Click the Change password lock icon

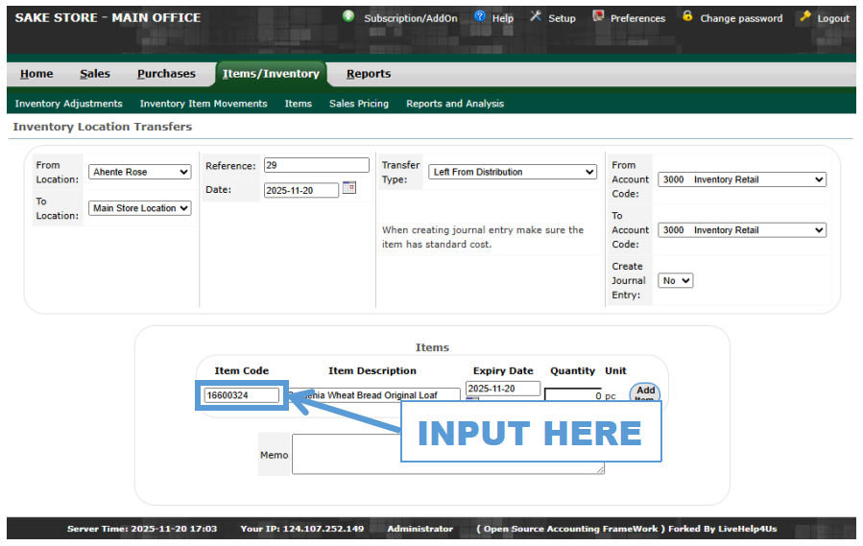(687, 17)
